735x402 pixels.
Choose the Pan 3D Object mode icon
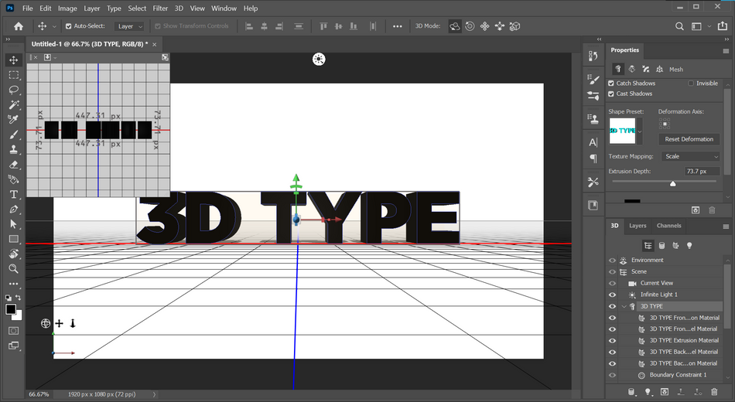click(484, 26)
